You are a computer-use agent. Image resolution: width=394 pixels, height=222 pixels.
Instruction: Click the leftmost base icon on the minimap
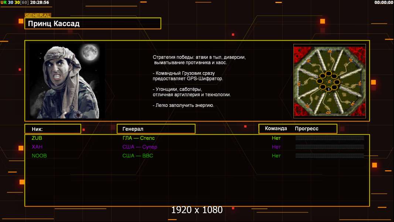(299, 84)
